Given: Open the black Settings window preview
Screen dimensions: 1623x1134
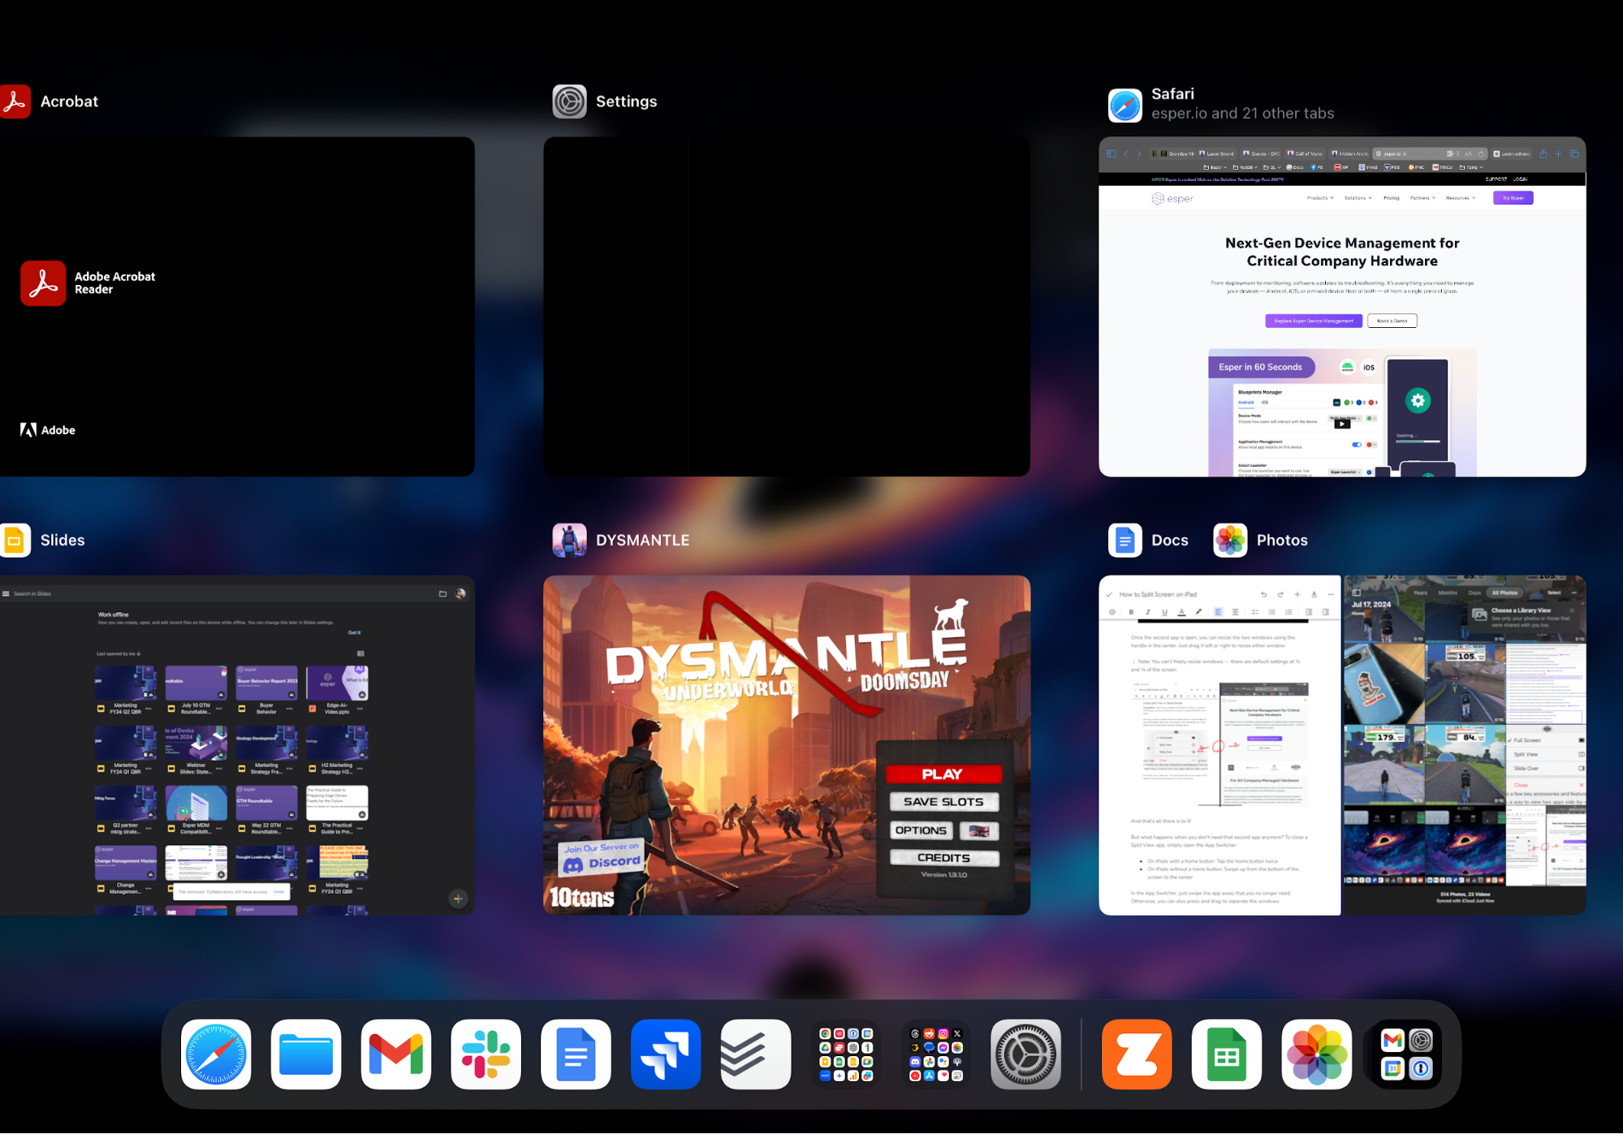Looking at the screenshot, I should point(786,306).
